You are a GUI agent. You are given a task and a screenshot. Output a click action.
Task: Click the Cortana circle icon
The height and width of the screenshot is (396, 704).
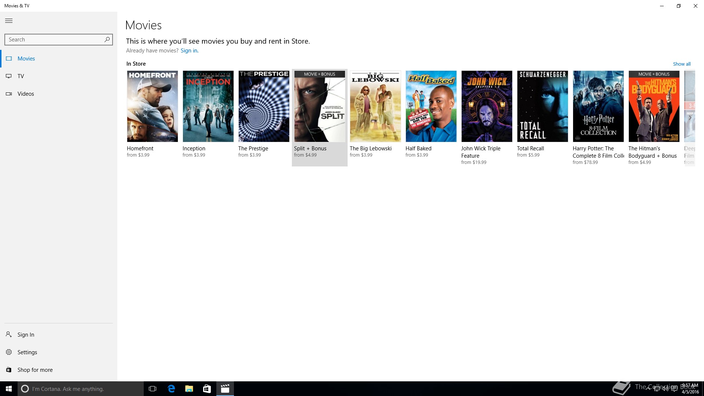tap(25, 389)
